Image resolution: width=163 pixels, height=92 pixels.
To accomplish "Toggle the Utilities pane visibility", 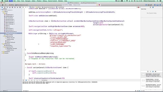I will pyautogui.click(x=160, y=5).
